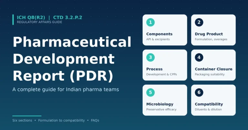The width and height of the screenshot is (248, 130).
Task: Click the teal number 1 circle
Action: pyautogui.click(x=150, y=22)
